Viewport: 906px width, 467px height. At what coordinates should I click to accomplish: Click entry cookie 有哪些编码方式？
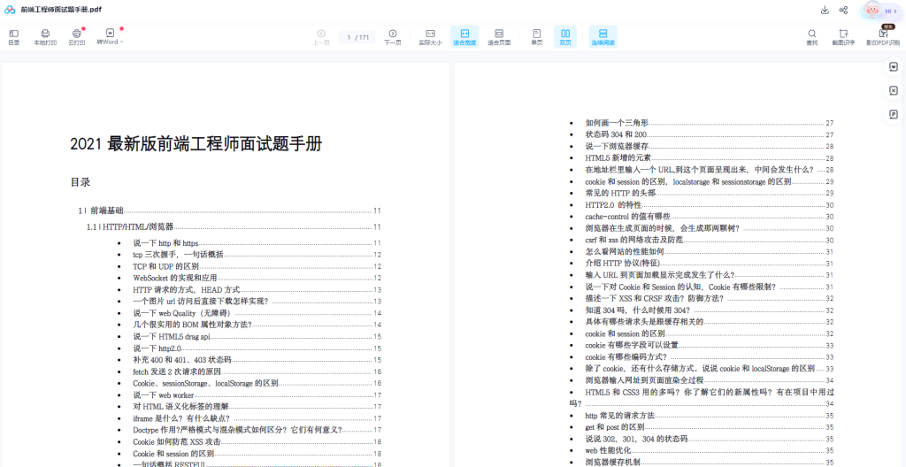(710, 357)
